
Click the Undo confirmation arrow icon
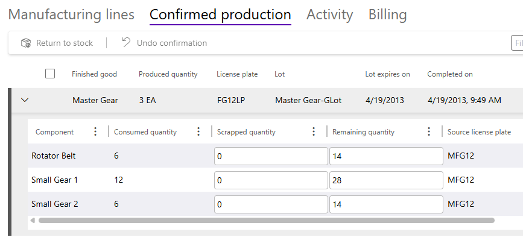(125, 43)
